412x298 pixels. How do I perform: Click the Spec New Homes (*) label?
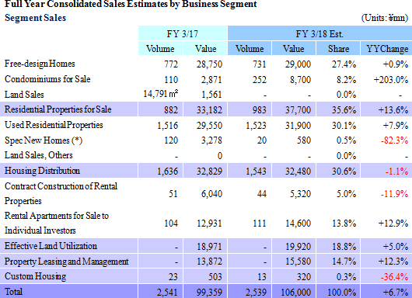[44, 140]
